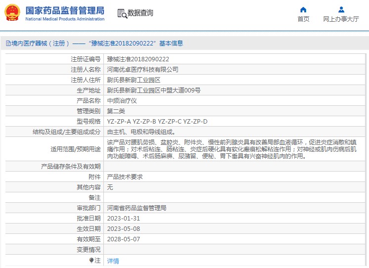
Task: Click 批准日期 row label
Action: [89, 219]
